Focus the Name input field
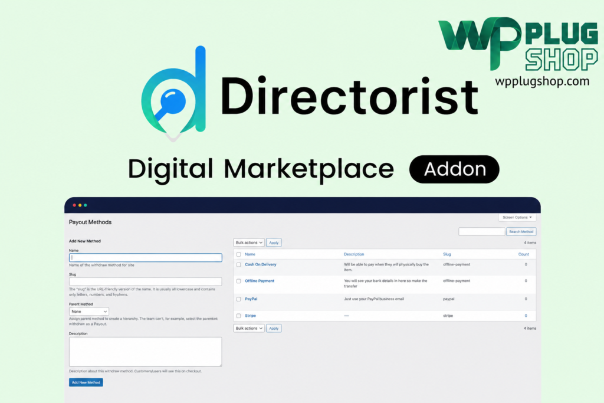This screenshot has width=604, height=403. coord(146,258)
